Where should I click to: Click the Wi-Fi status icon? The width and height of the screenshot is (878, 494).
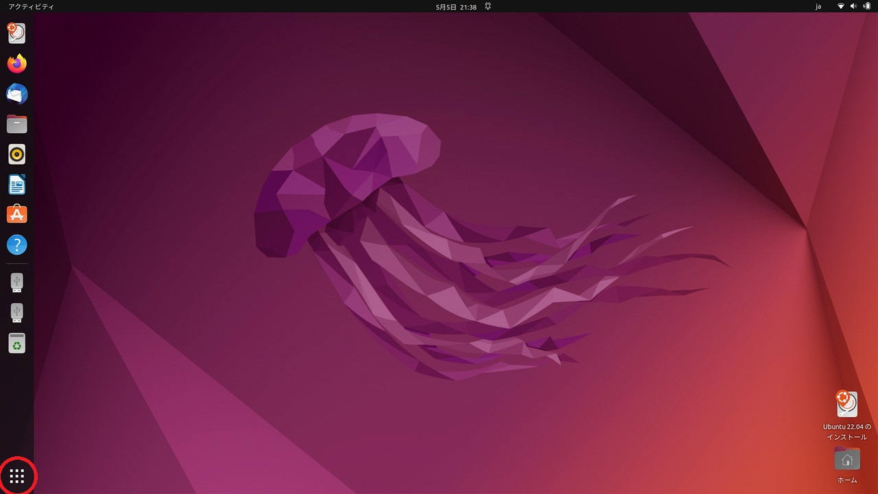(840, 6)
